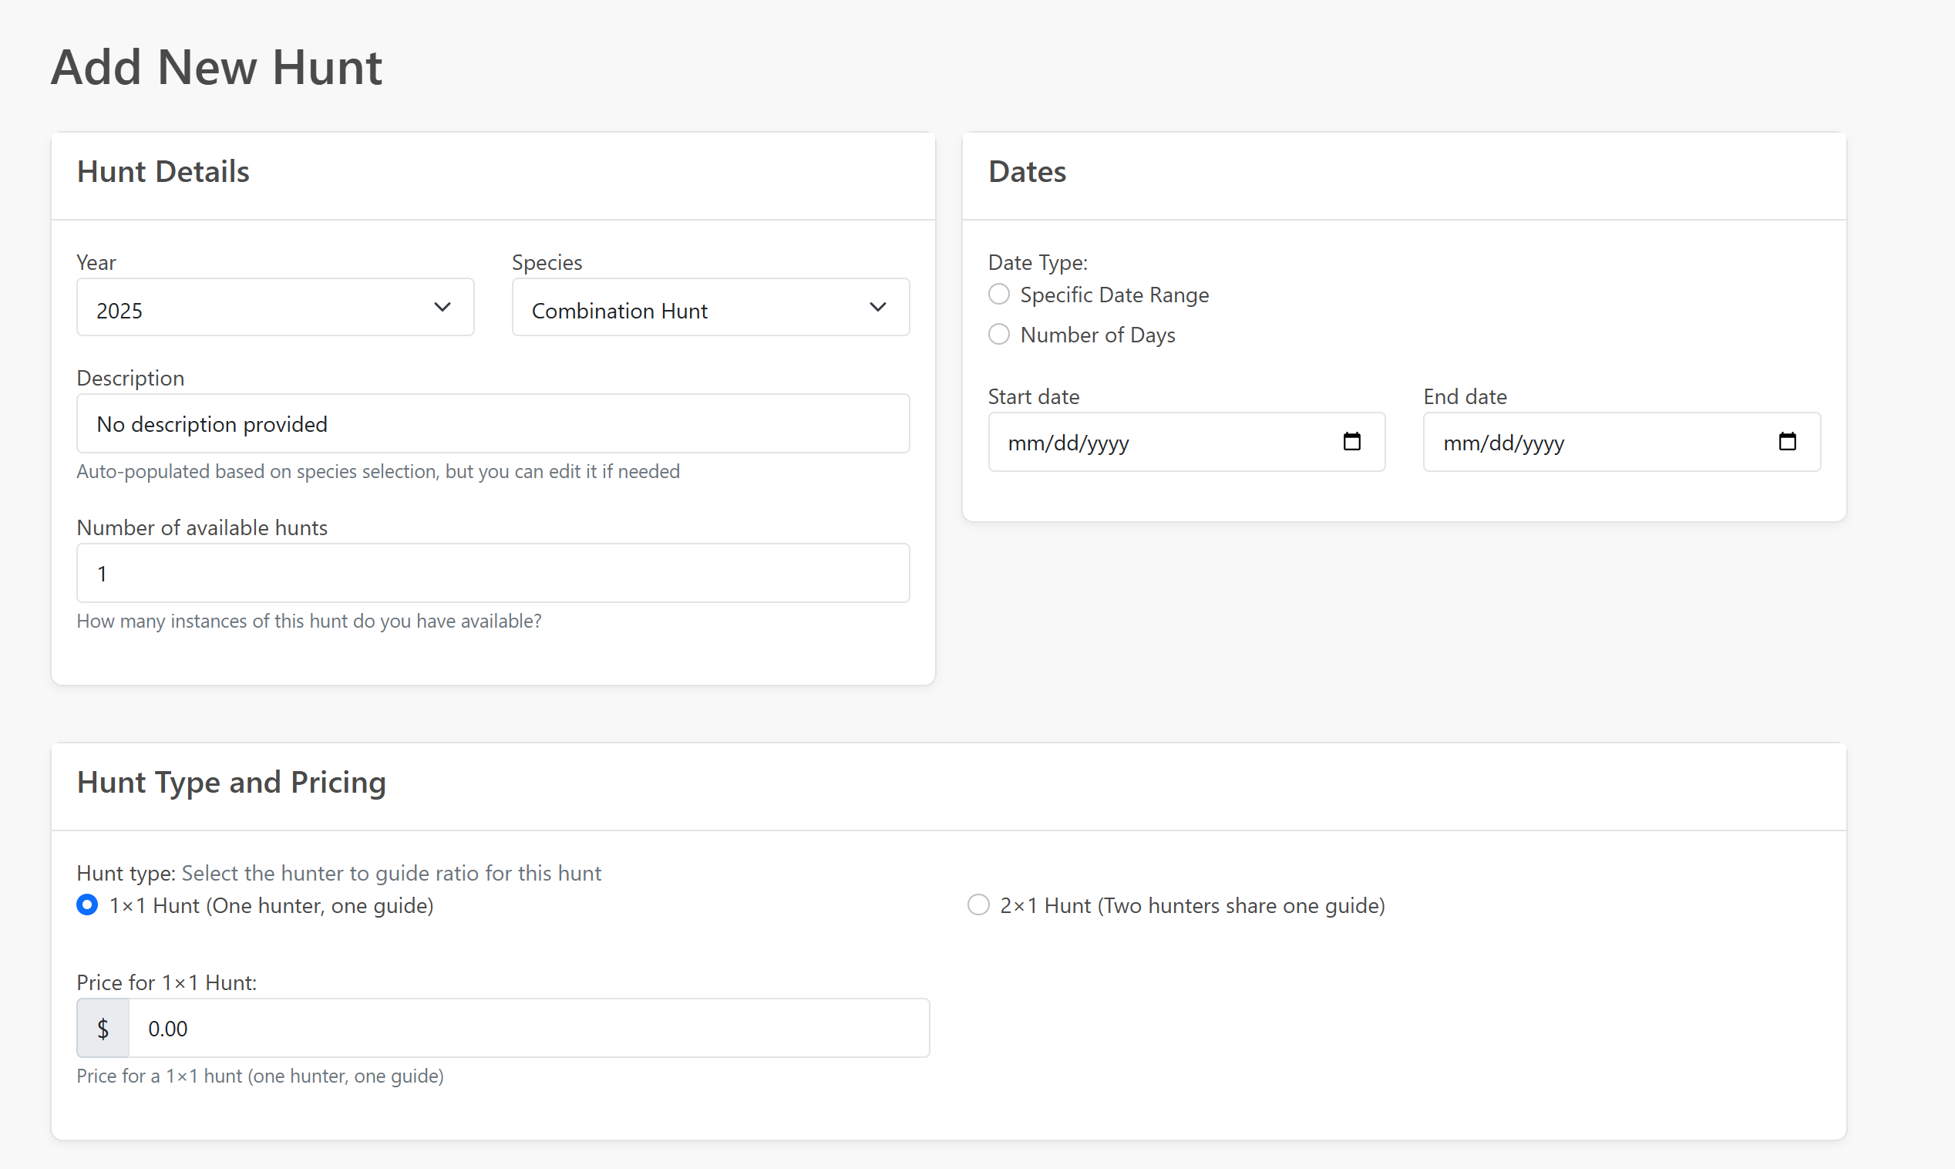Click the Number of available hunts field
1955x1169 pixels.
(x=493, y=573)
